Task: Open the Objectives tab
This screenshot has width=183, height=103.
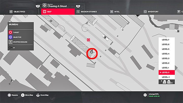Action: 17,12
